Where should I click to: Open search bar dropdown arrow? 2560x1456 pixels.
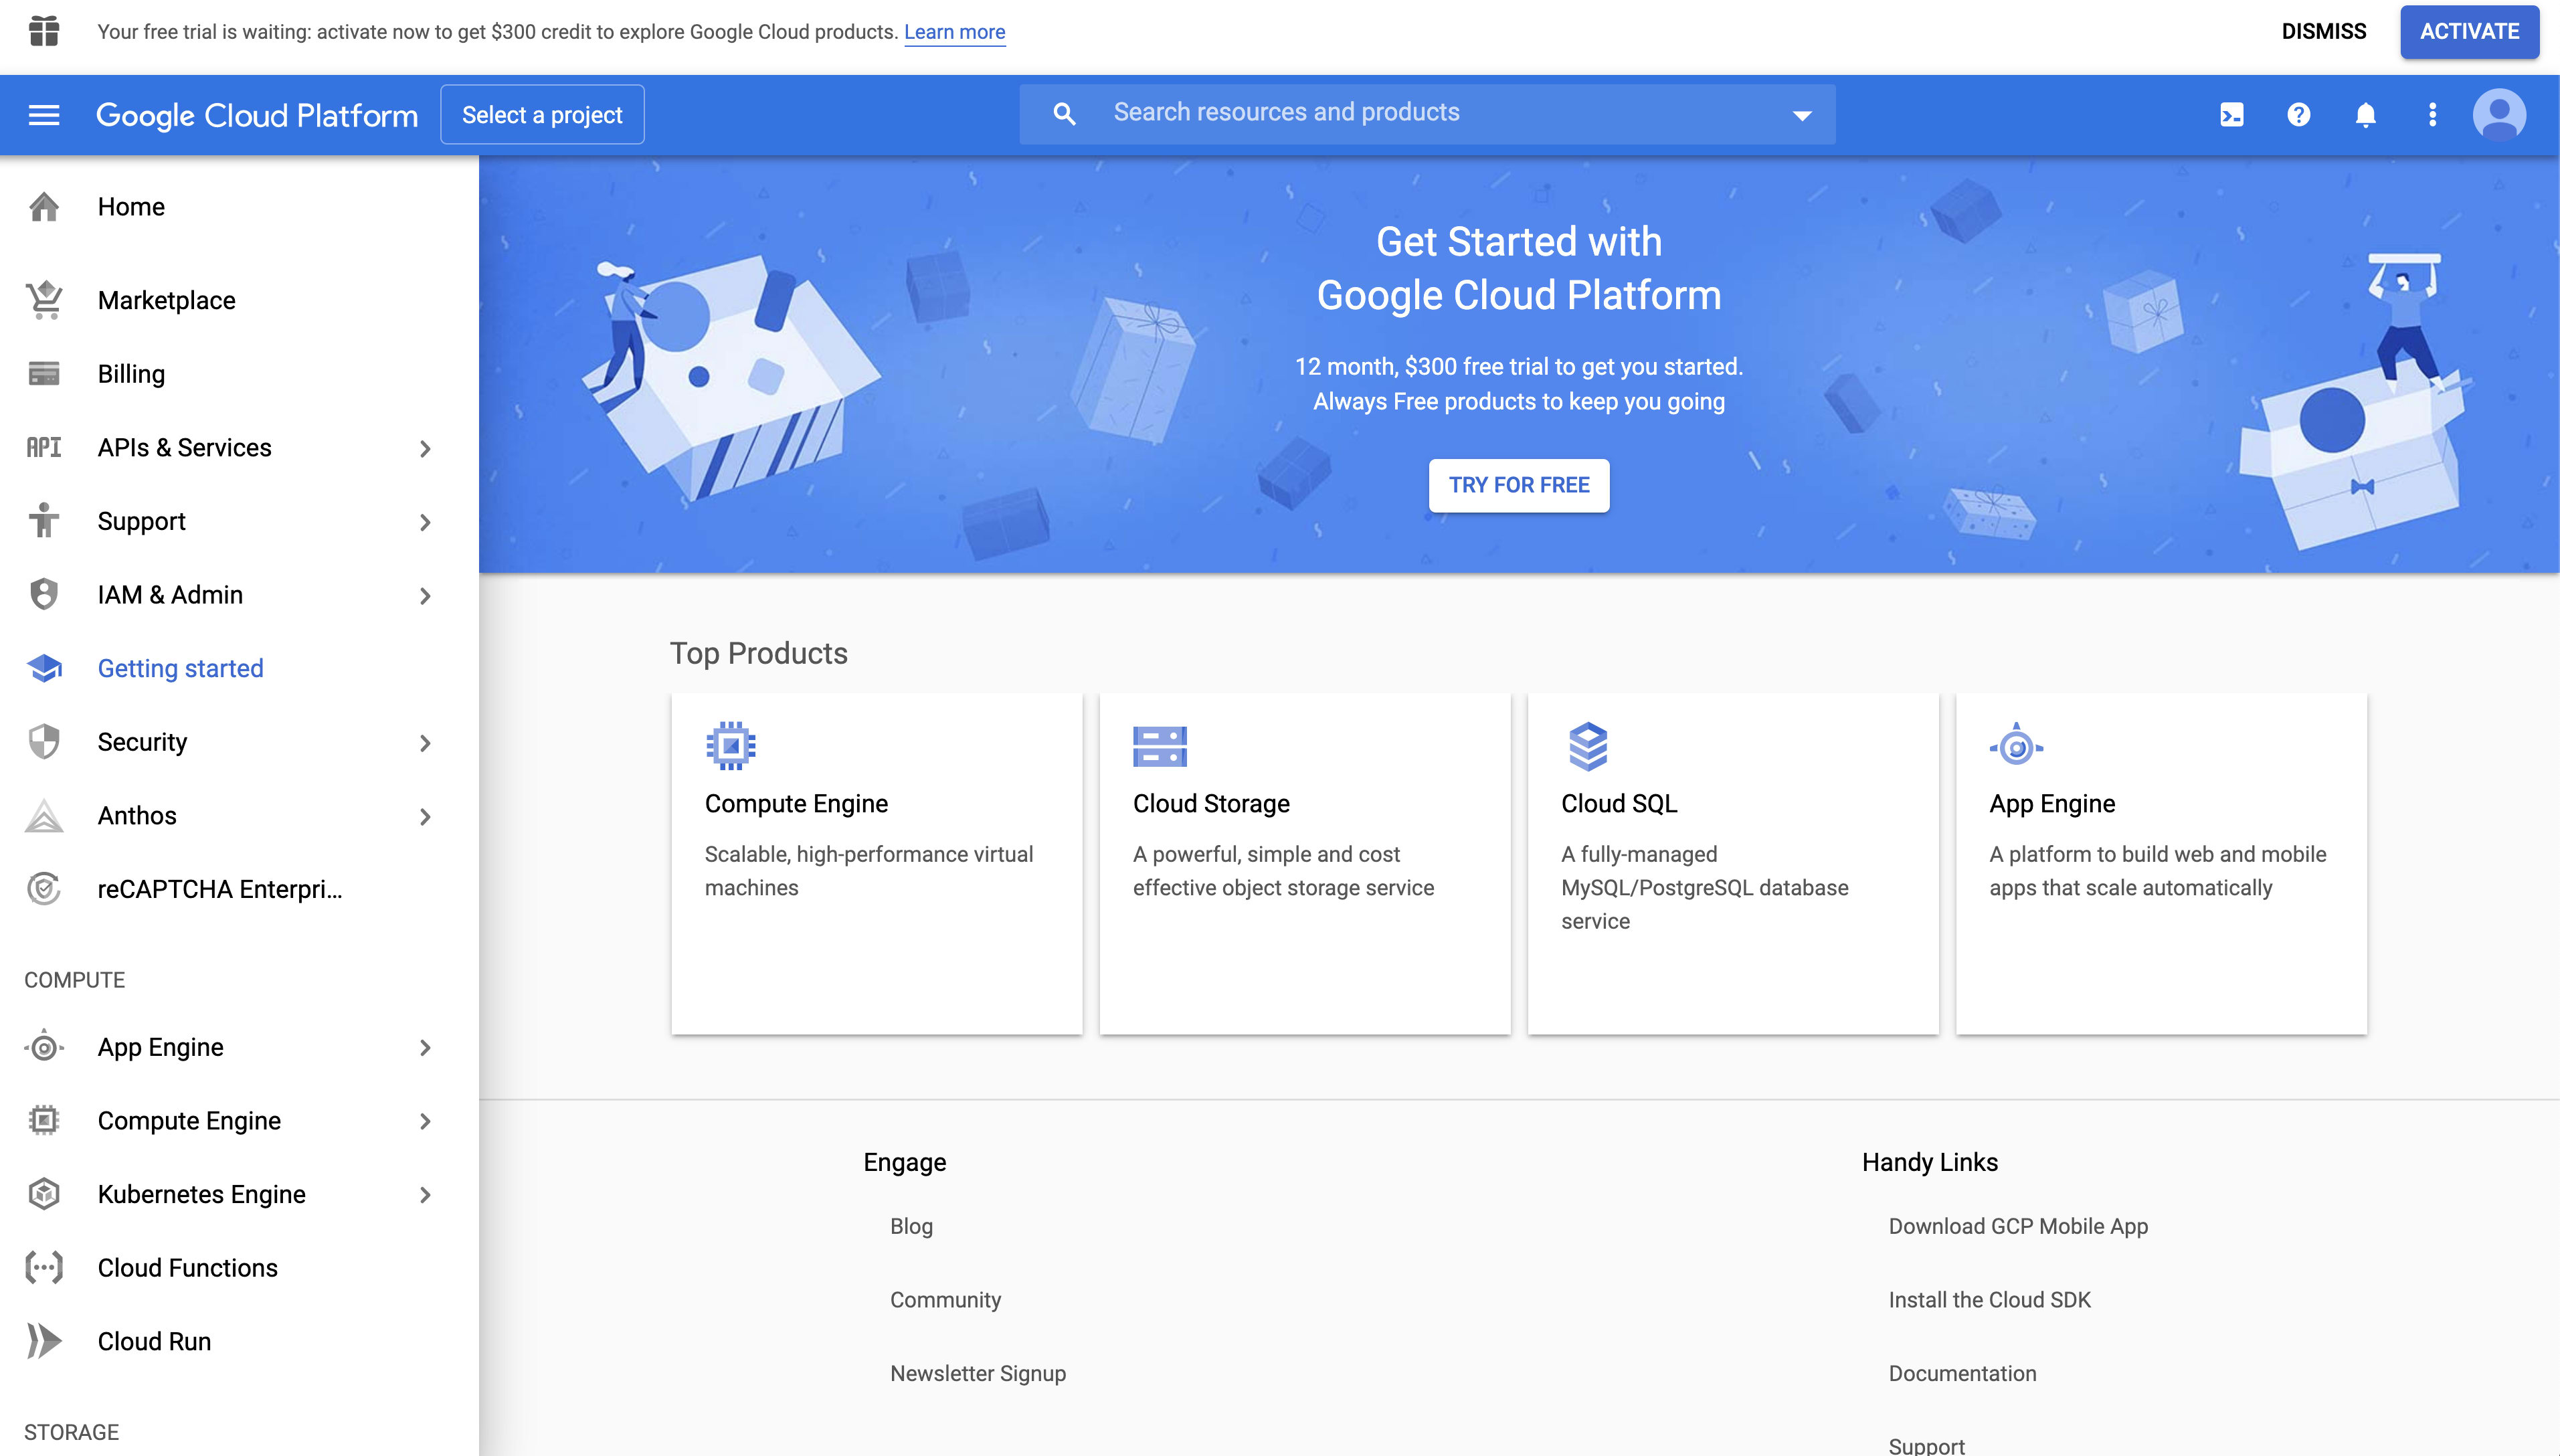tap(1802, 116)
